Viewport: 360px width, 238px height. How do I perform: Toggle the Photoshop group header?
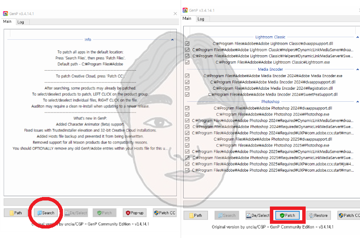pos(270,101)
